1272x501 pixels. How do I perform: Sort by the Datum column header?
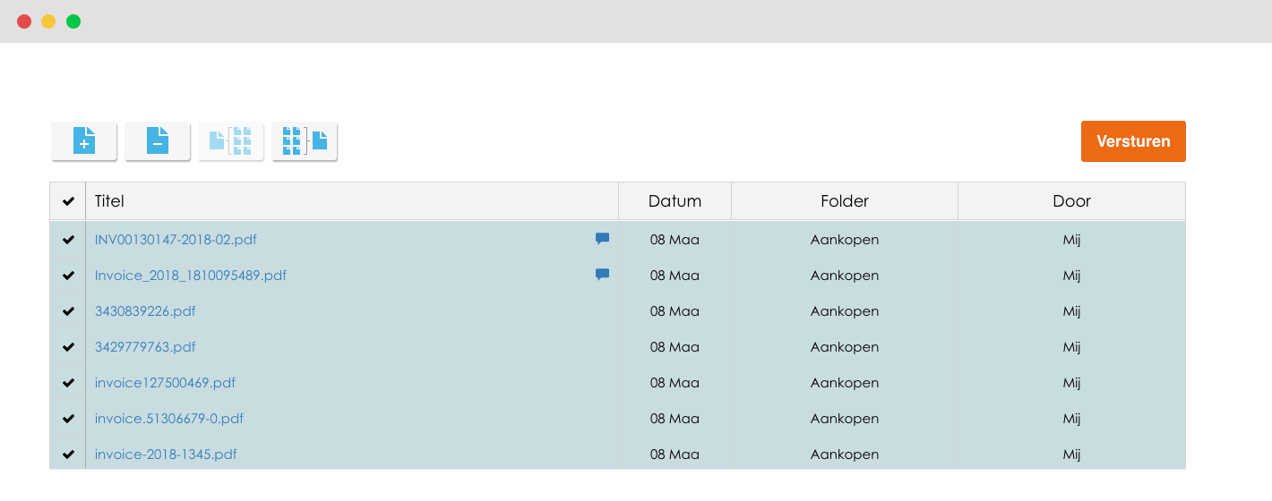pos(675,201)
